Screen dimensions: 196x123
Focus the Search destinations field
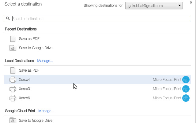click(x=98, y=18)
